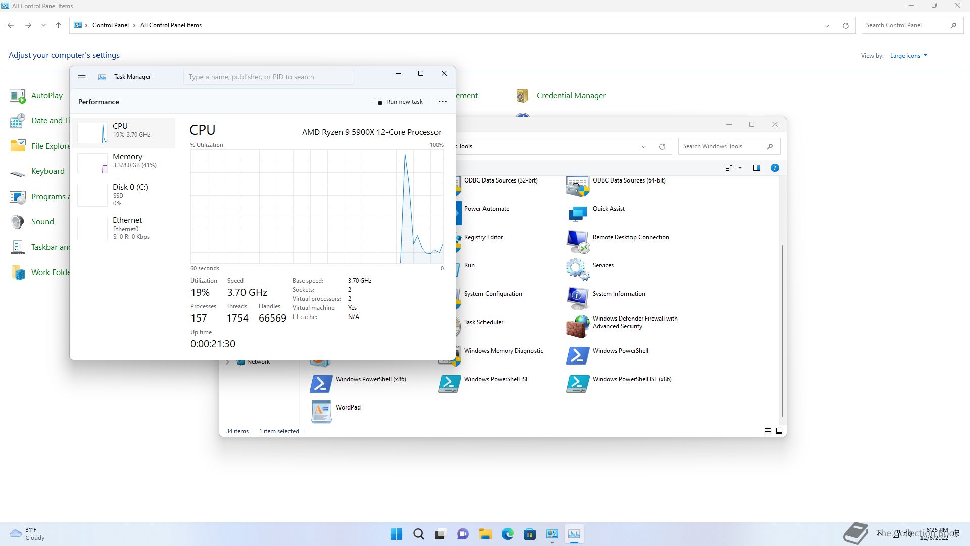The width and height of the screenshot is (970, 546).
Task: Open Windows Start menu
Action: (x=397, y=534)
